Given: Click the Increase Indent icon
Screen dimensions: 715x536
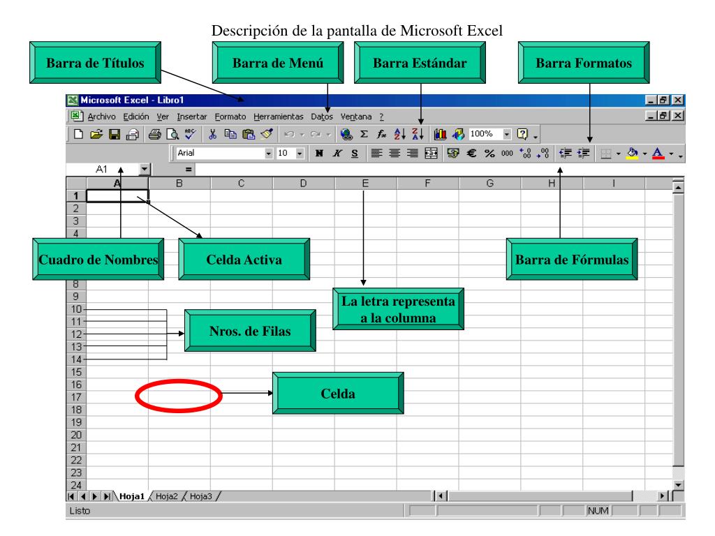Looking at the screenshot, I should pos(583,153).
